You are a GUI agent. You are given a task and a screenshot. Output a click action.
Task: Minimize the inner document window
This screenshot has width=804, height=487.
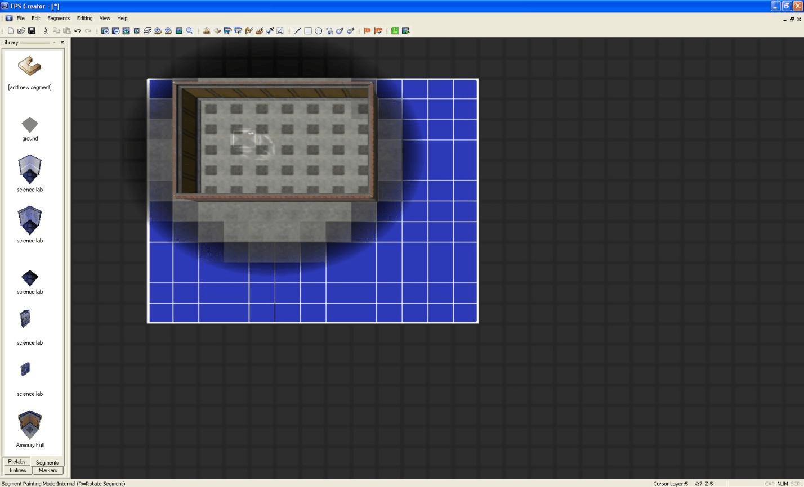point(785,19)
